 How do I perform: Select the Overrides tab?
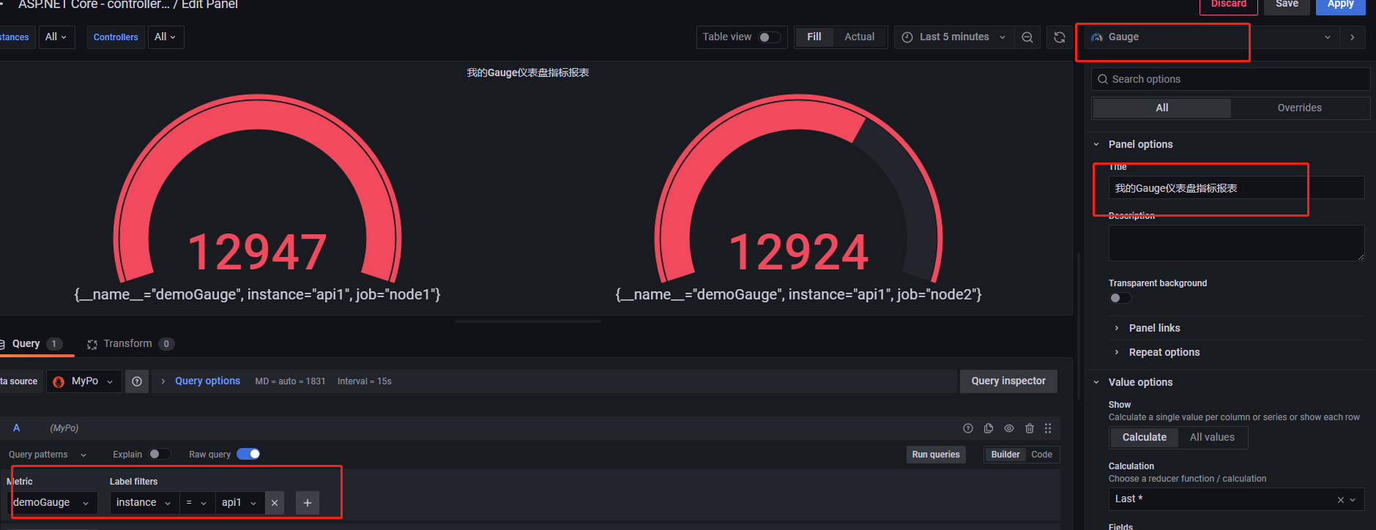pos(1300,108)
